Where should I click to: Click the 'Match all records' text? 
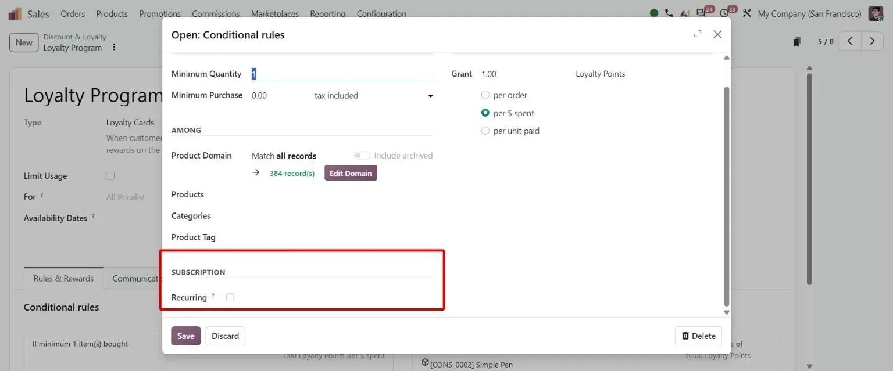pyautogui.click(x=284, y=156)
